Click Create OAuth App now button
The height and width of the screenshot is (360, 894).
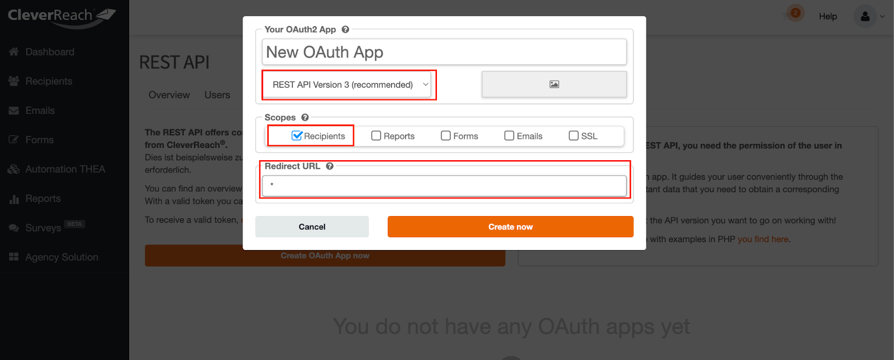click(x=325, y=256)
